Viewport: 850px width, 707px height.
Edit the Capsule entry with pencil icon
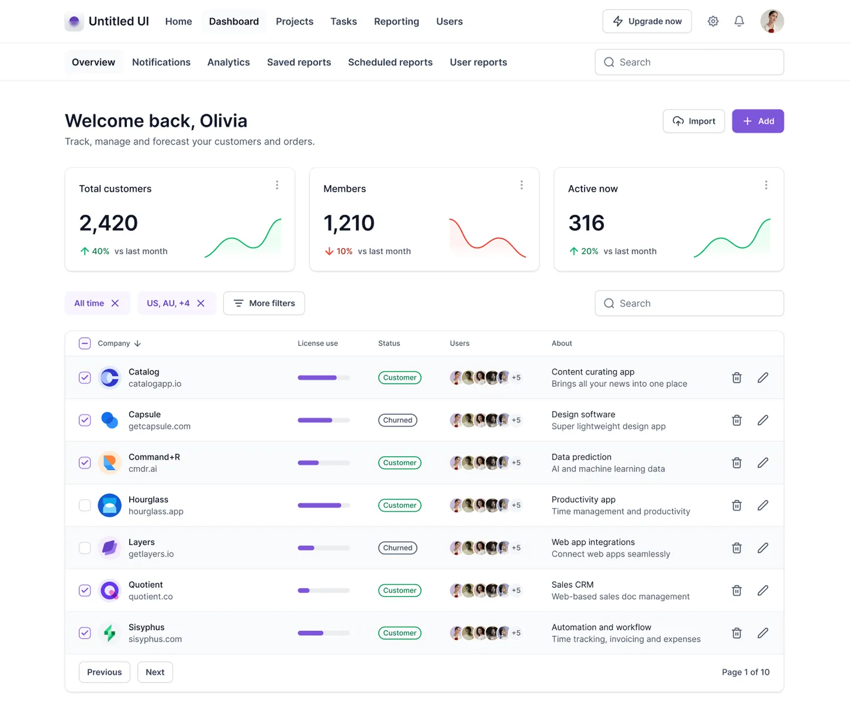point(763,420)
